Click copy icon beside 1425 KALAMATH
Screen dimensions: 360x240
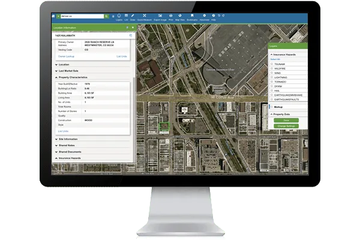coord(131,35)
